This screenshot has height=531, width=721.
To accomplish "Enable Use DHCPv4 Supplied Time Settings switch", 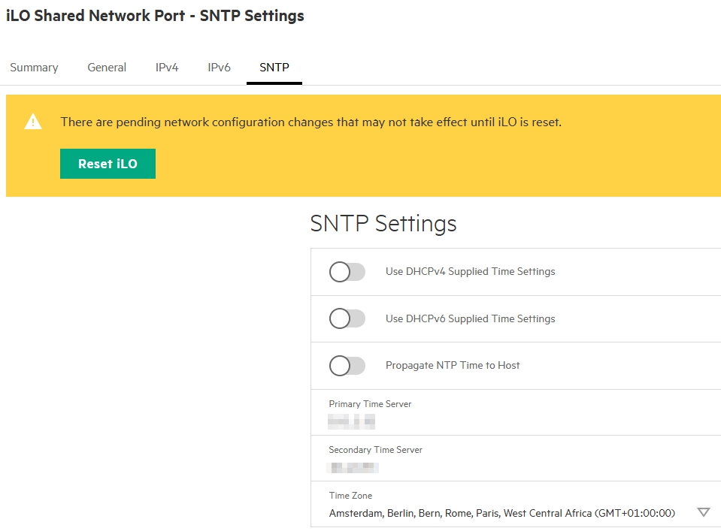I will point(347,272).
